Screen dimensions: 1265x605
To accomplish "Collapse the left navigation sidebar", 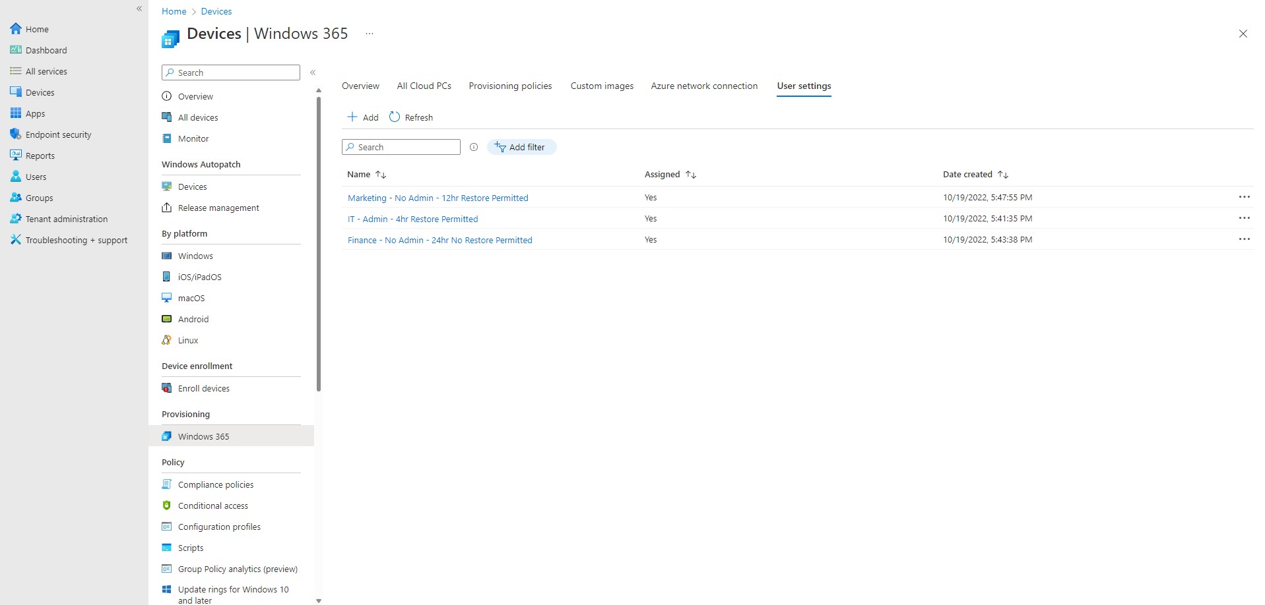I will coord(139,9).
